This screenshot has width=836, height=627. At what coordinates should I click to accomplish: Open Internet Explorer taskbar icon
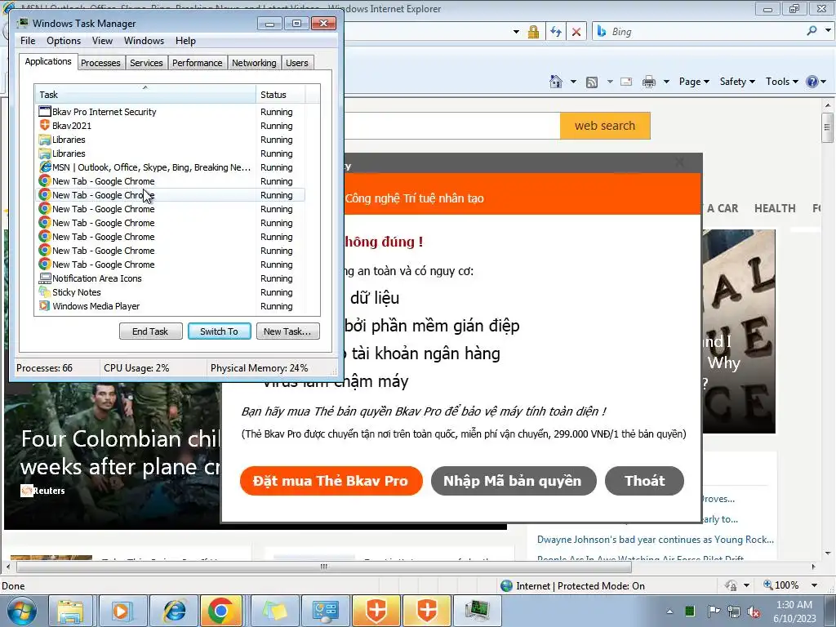pyautogui.click(x=175, y=611)
